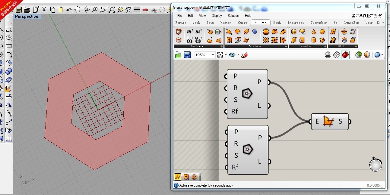Save the Grasshopper document with floppy icon
Viewport: 390px width, 195px height.
pyautogui.click(x=187, y=55)
